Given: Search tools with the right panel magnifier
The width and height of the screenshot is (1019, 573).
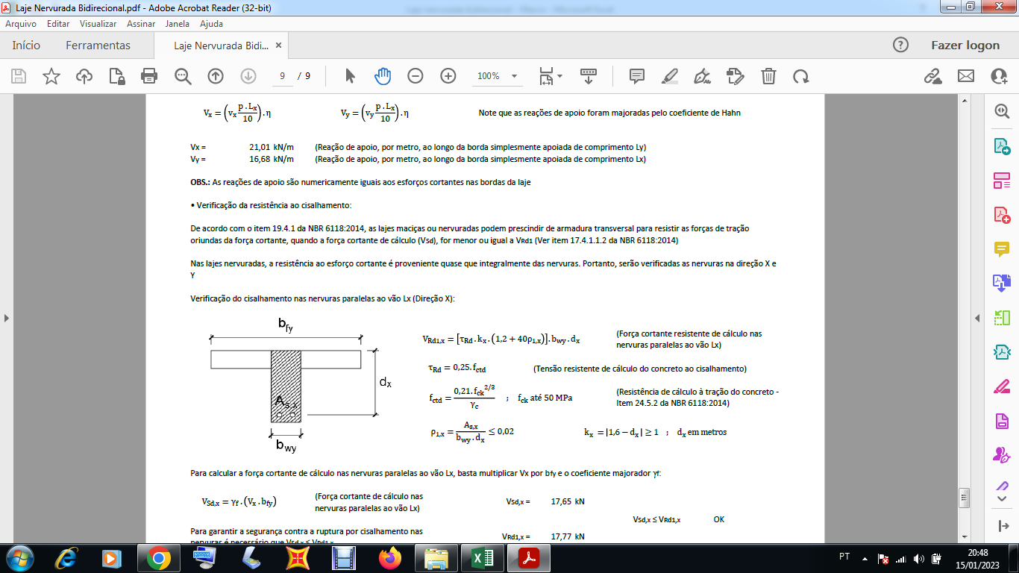Looking at the screenshot, I should click(1001, 111).
